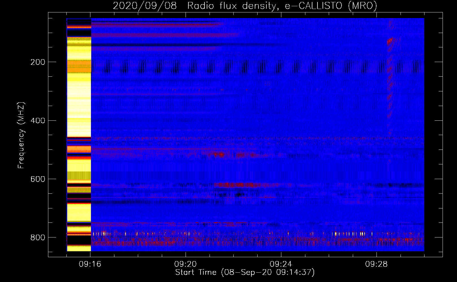Click the 09:28 time tick label

point(377,264)
